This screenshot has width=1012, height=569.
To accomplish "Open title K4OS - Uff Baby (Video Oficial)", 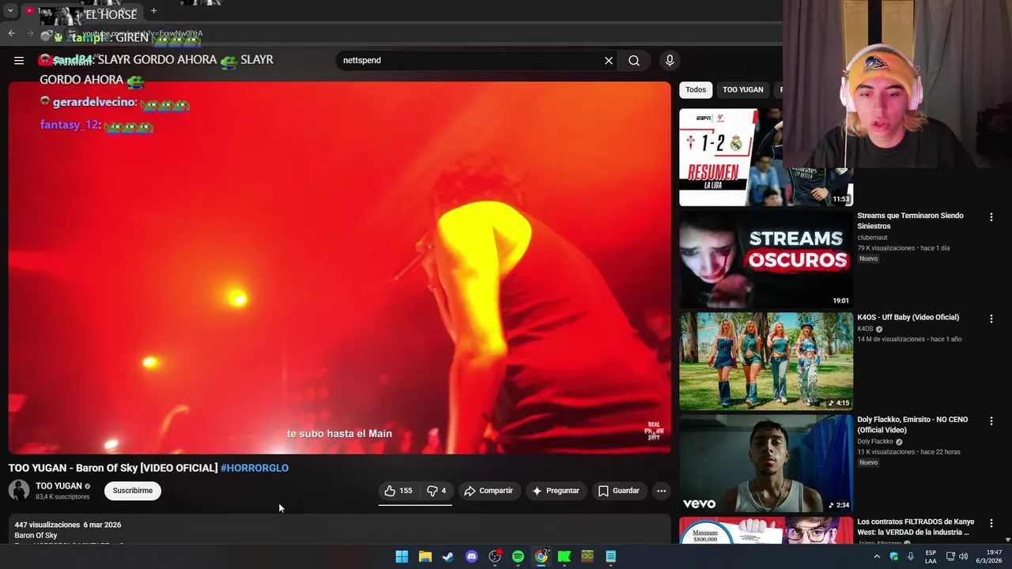I will click(908, 318).
